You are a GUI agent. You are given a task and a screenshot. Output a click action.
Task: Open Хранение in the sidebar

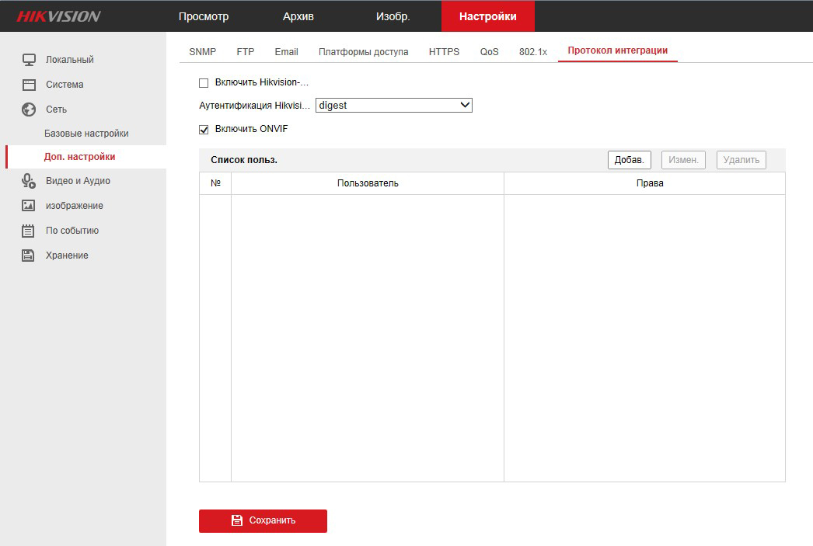[x=67, y=256]
